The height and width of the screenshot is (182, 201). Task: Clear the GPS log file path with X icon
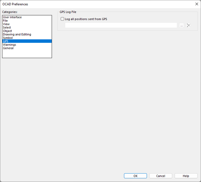[x=189, y=25]
